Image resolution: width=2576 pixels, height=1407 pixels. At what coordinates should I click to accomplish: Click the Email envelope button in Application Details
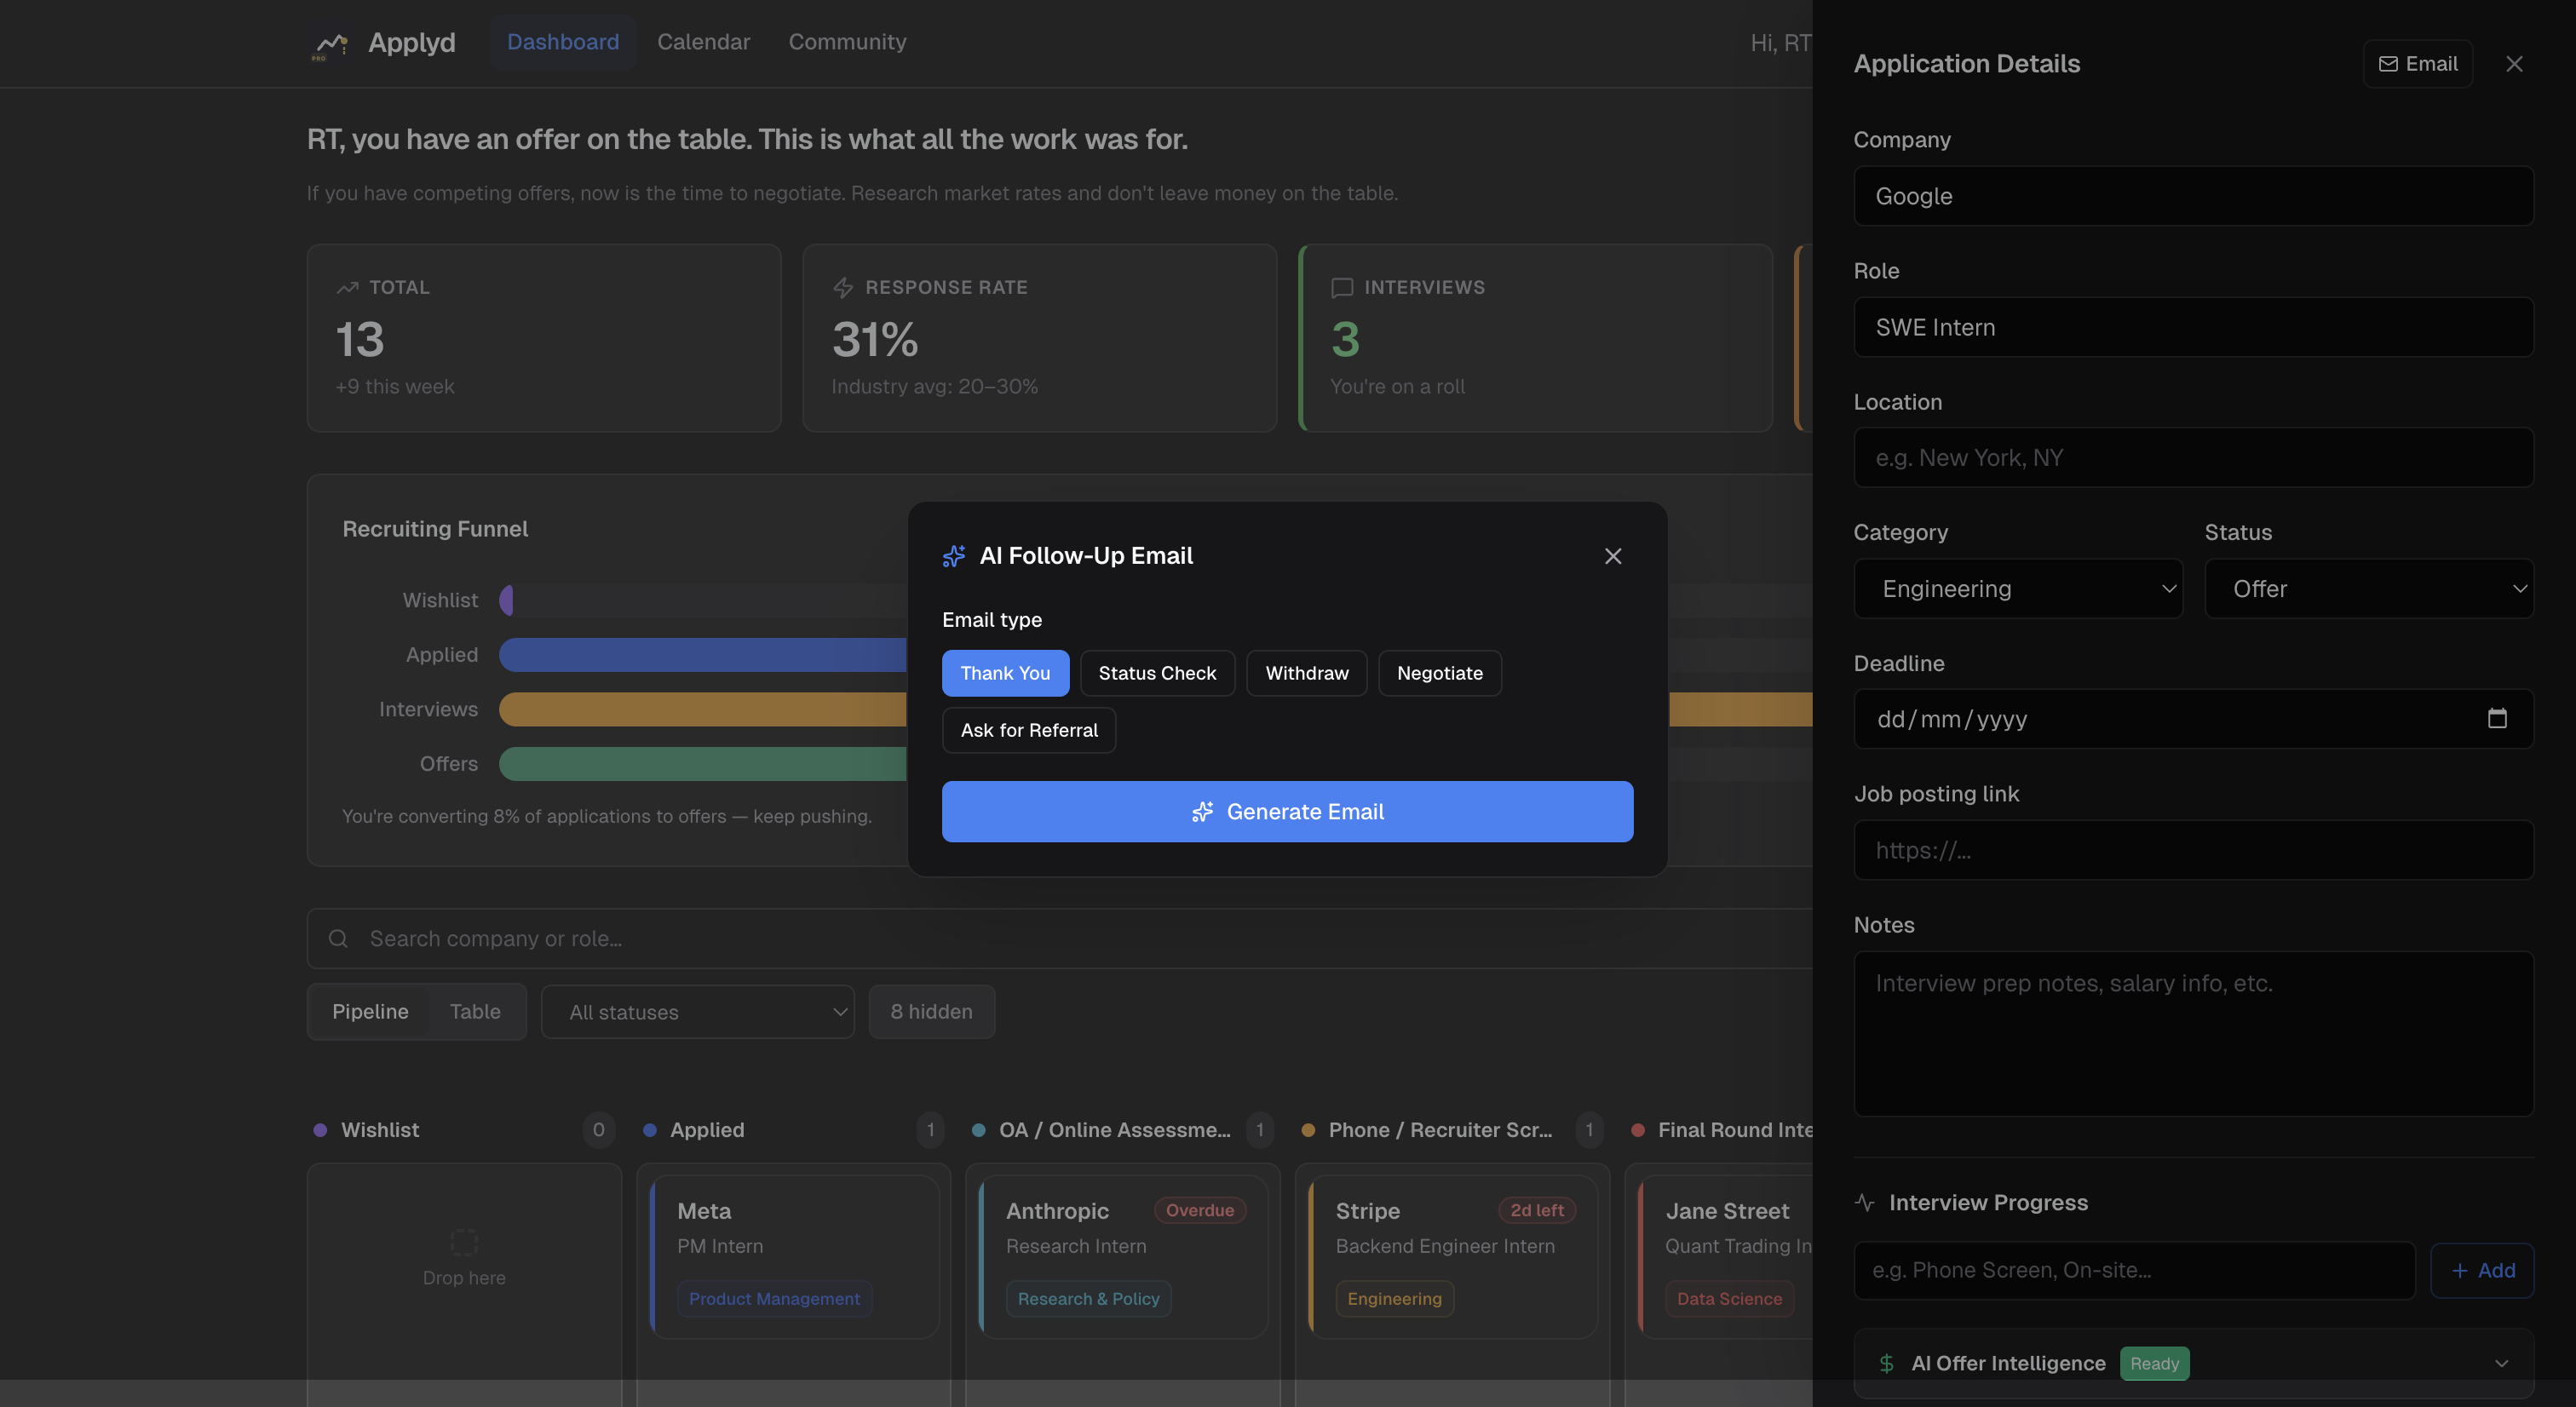[x=2417, y=64]
